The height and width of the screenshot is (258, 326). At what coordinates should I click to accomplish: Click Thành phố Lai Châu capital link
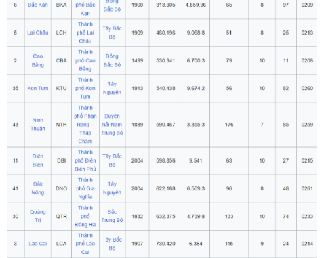point(85,33)
